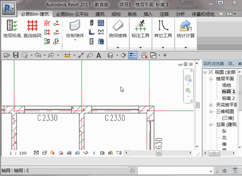Open the 注释 ribbon tab
This screenshot has width=242, height=176.
(164, 14)
